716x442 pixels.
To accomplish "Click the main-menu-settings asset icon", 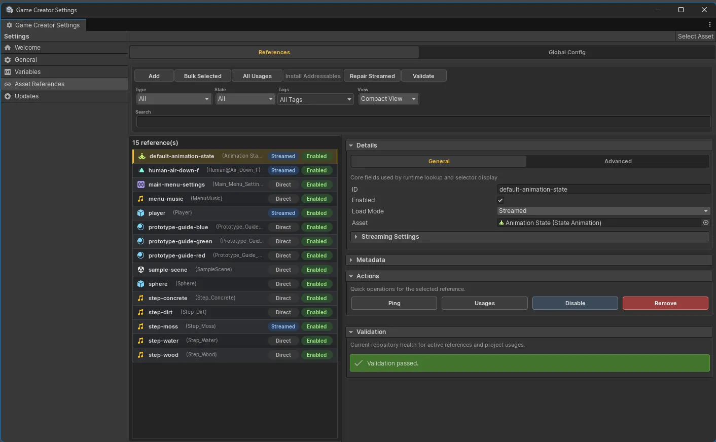I will click(x=141, y=185).
